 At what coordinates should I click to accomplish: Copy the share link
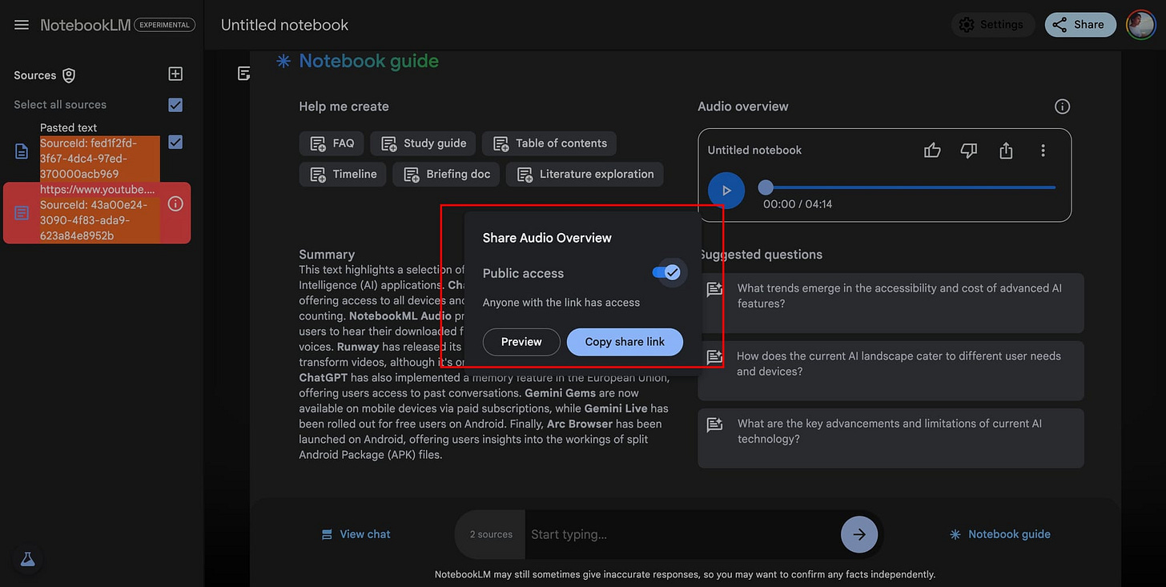[x=625, y=342]
